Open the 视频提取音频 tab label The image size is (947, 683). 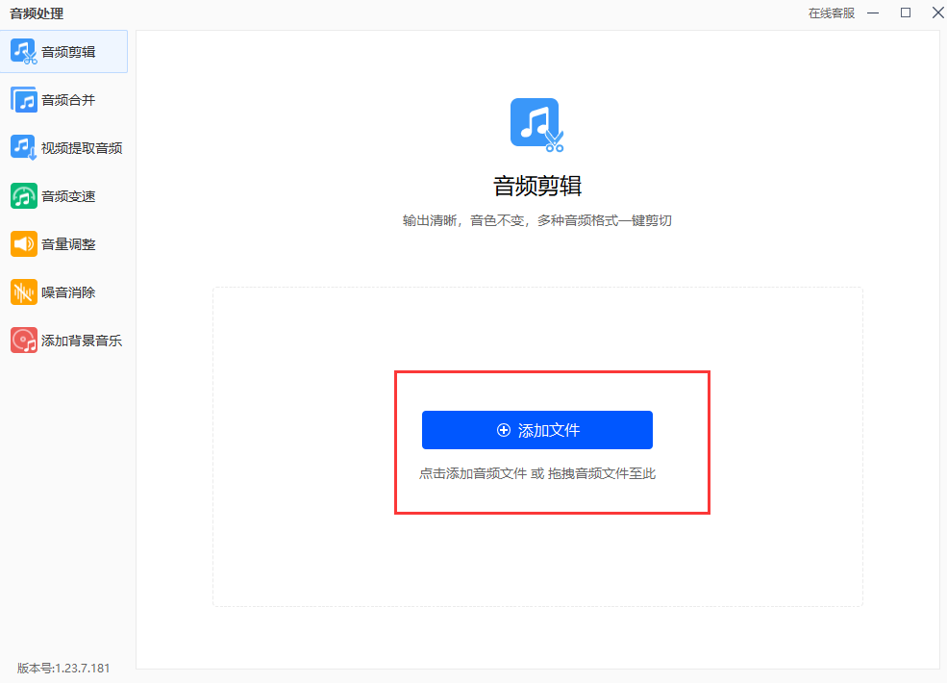click(x=82, y=148)
